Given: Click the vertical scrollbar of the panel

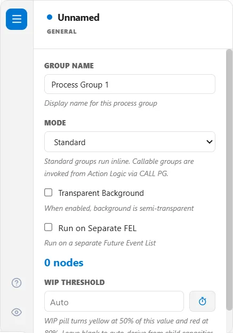Looking at the screenshot, I should coord(229,180).
